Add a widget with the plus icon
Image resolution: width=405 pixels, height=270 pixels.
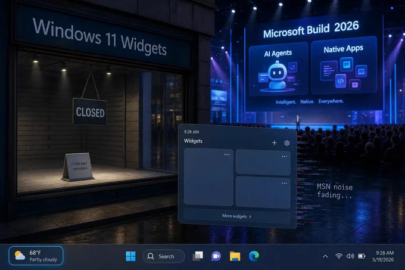click(275, 142)
